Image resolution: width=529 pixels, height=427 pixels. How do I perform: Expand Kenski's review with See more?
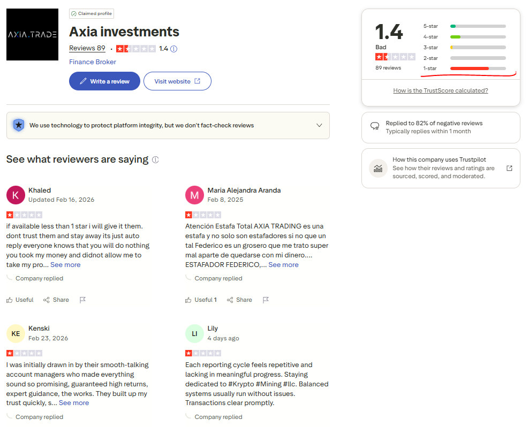[x=74, y=403]
